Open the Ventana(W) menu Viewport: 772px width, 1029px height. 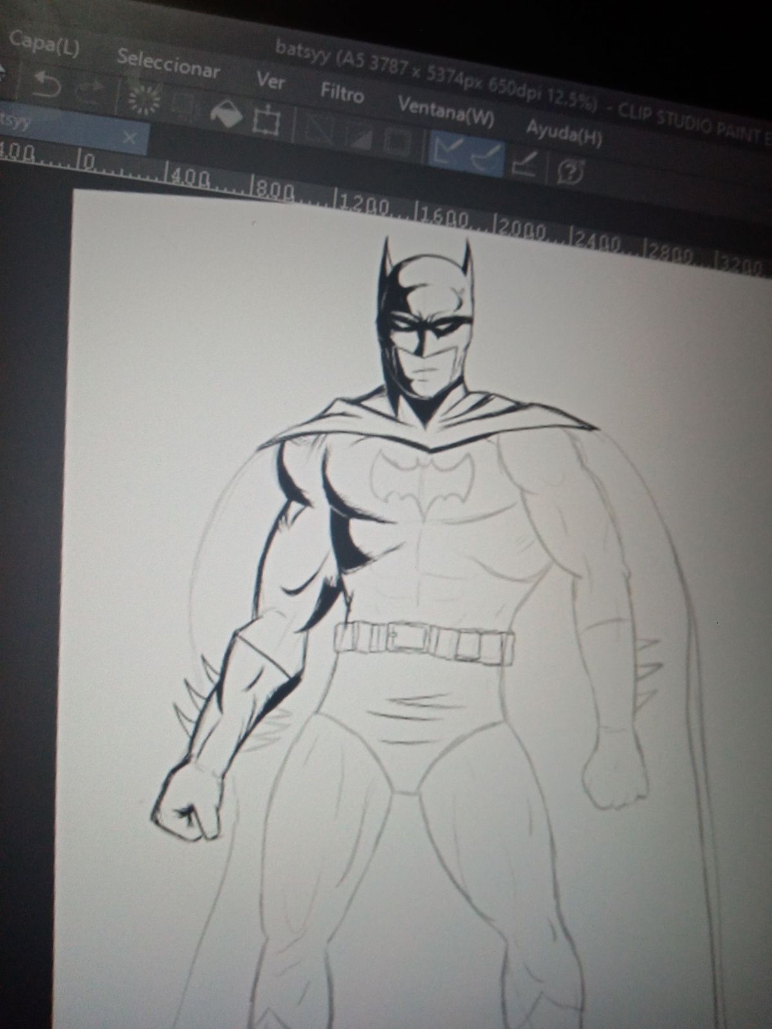coord(446,111)
